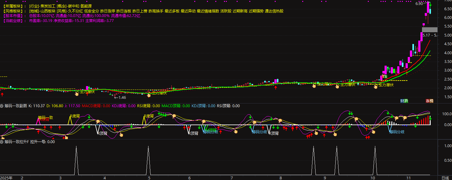Image resolution: width=452 pixels, height=180 pixels.
Task: Select the 山西板块 region link
Action: (47, 11)
